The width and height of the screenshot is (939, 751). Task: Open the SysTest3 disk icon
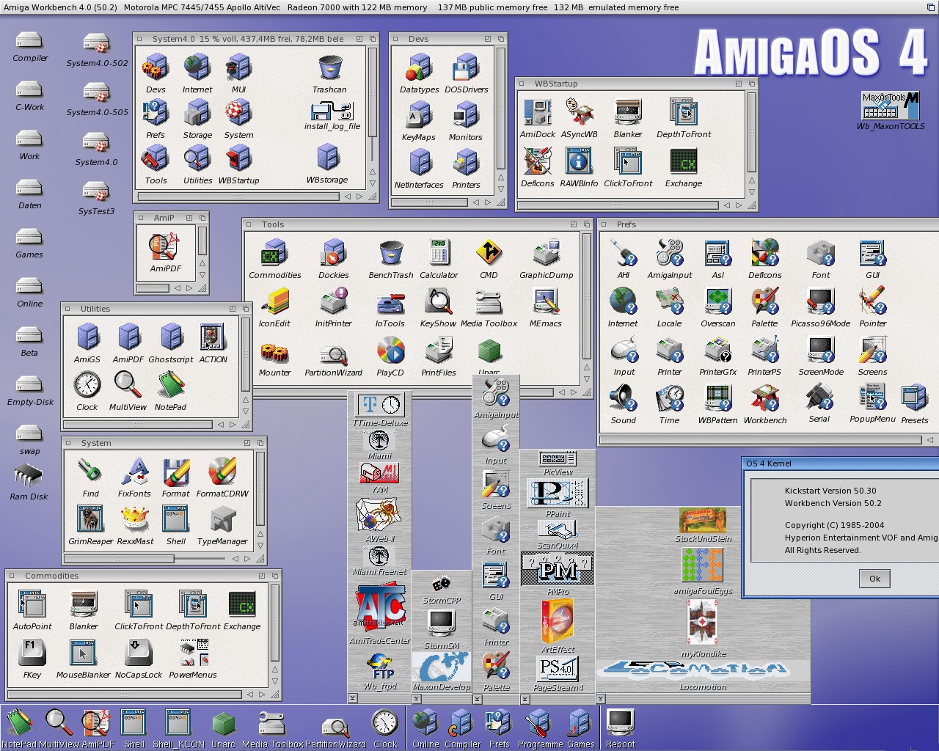click(96, 192)
